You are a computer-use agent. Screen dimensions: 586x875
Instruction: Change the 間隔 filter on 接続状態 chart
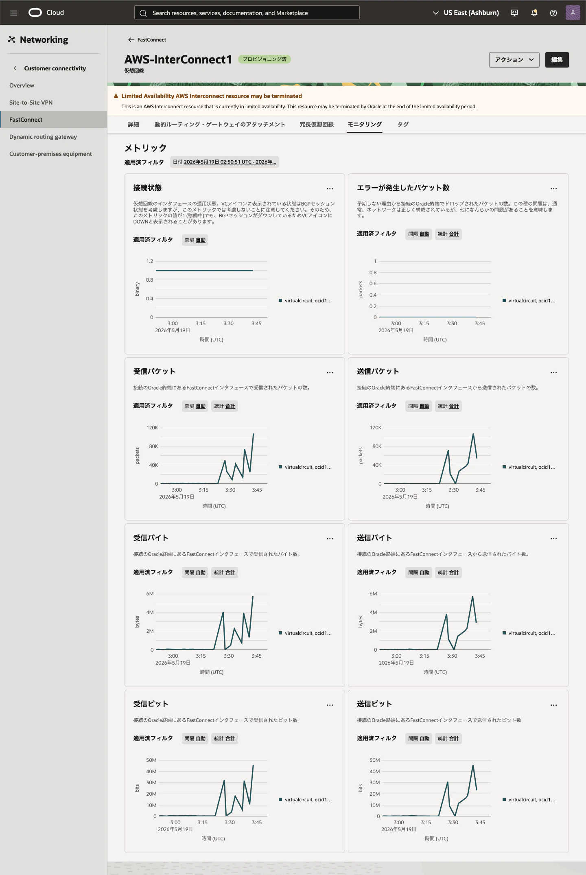195,240
